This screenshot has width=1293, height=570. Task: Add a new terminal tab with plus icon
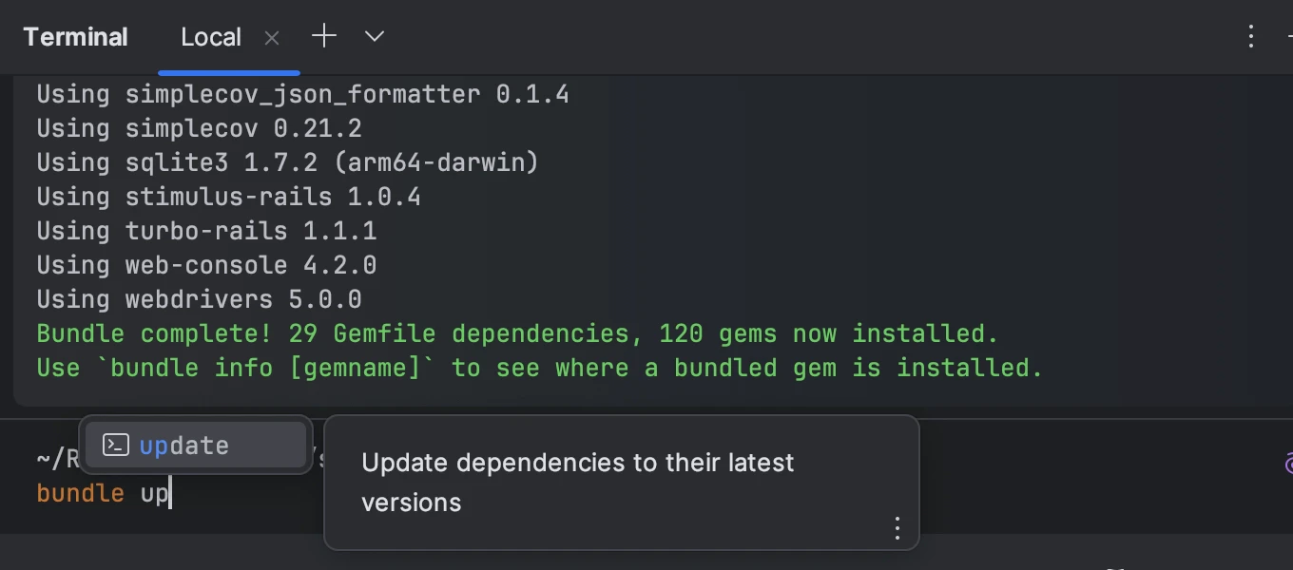click(324, 37)
